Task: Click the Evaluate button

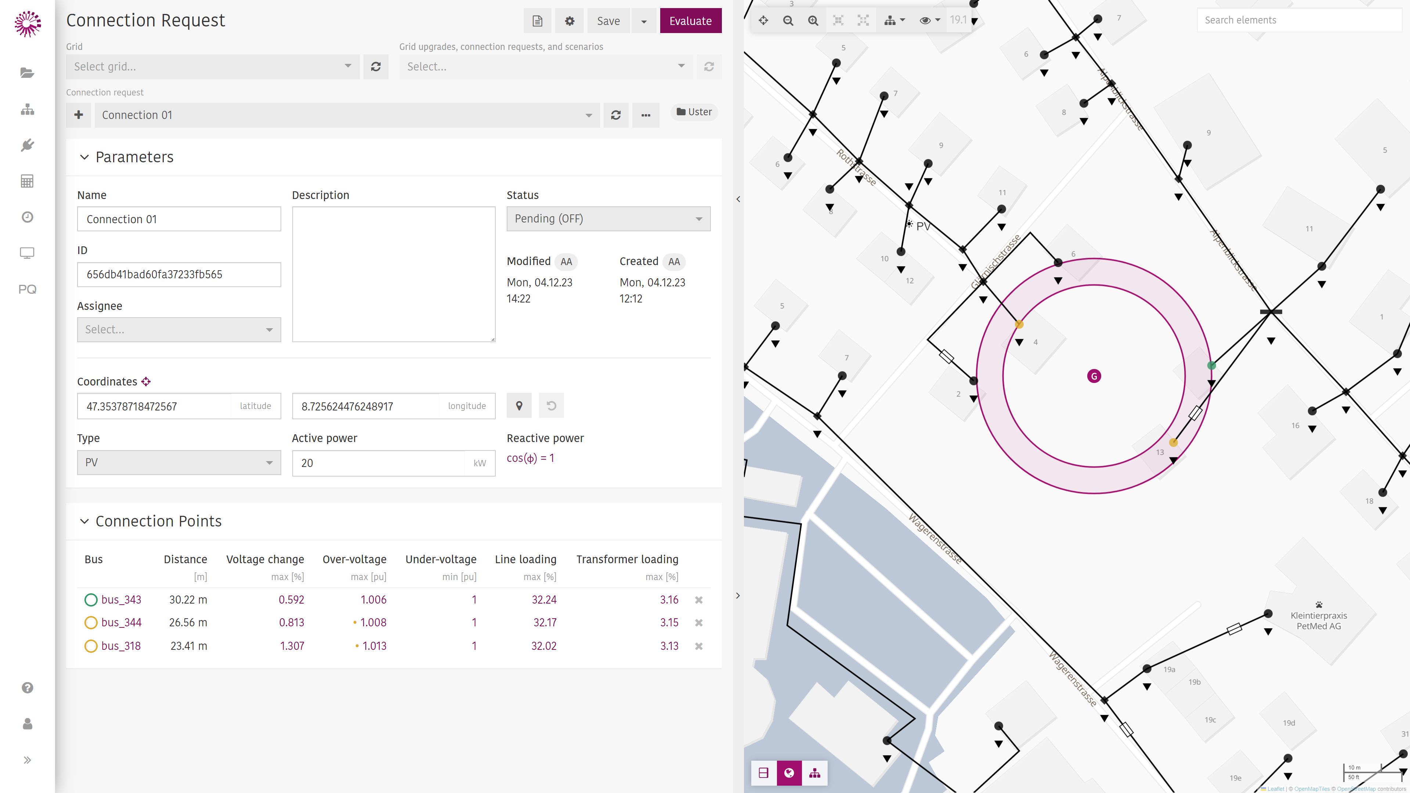Action: (x=691, y=21)
